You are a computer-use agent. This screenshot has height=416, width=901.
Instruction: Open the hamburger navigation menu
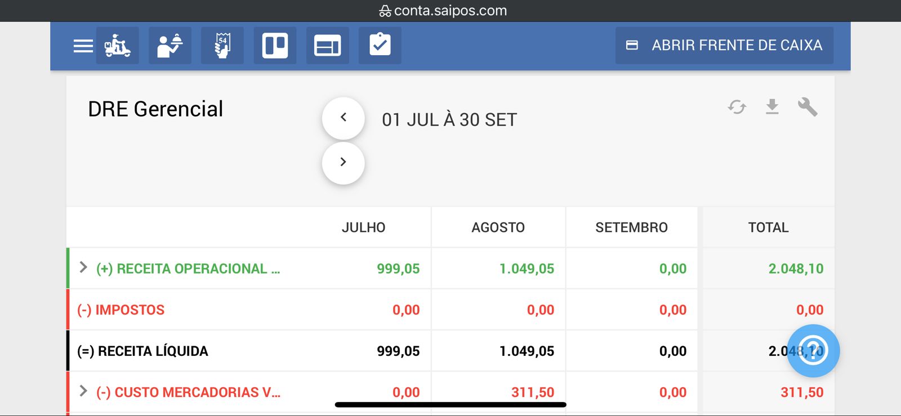click(x=83, y=46)
